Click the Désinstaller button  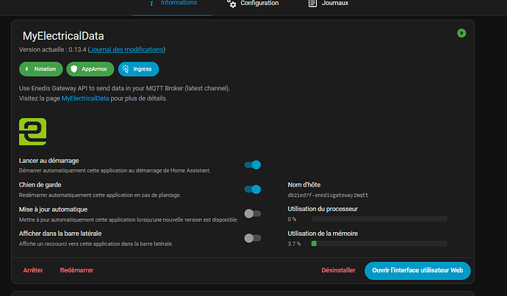point(338,270)
